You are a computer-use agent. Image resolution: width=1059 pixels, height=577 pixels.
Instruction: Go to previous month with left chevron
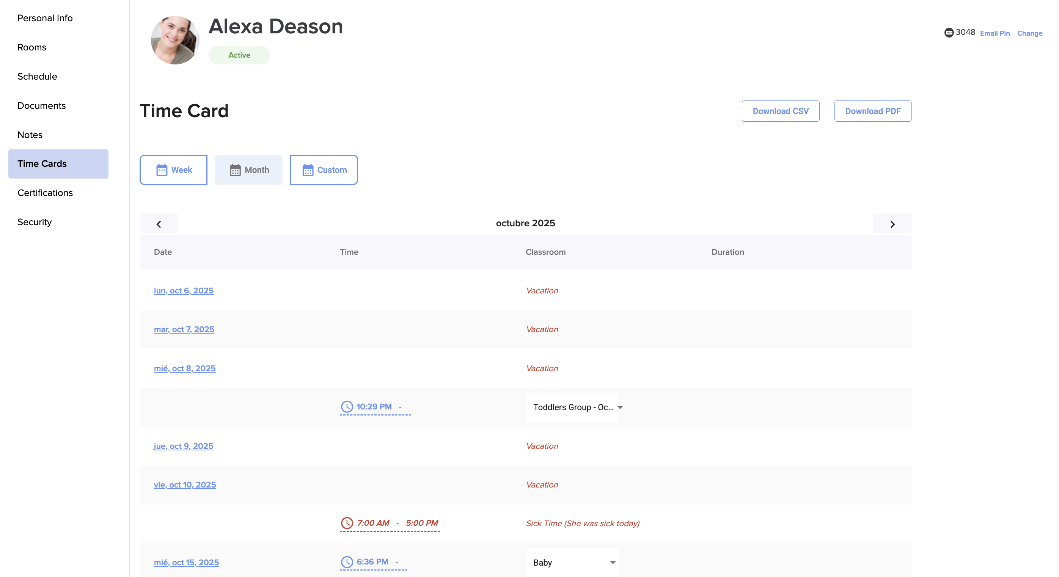click(x=159, y=224)
